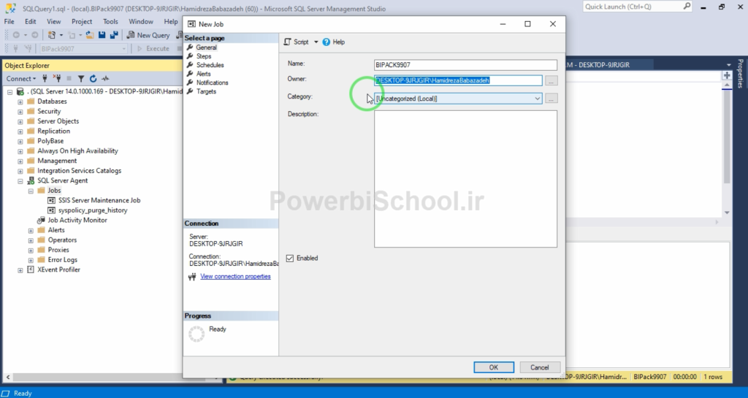This screenshot has height=398, width=748.
Task: Open the Script dropdown arrow
Action: pyautogui.click(x=316, y=42)
